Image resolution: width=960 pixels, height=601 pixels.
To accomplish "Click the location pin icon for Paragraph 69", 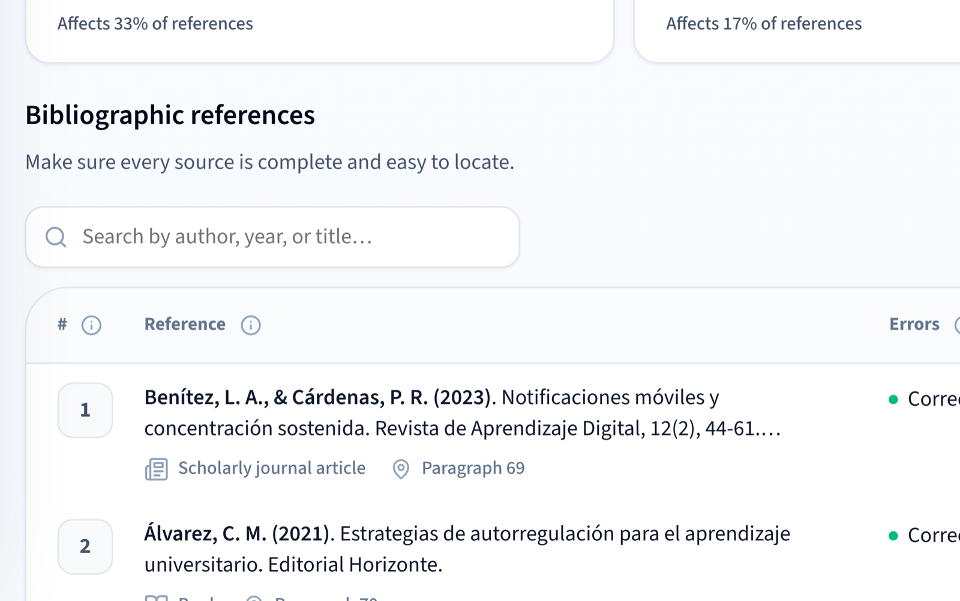I will [401, 469].
